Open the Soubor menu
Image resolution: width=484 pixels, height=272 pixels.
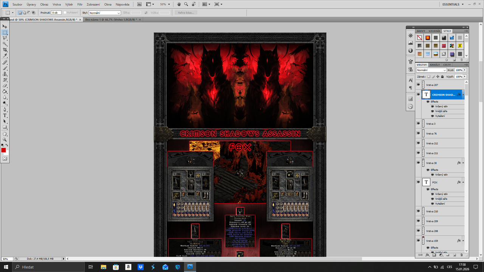point(17,4)
